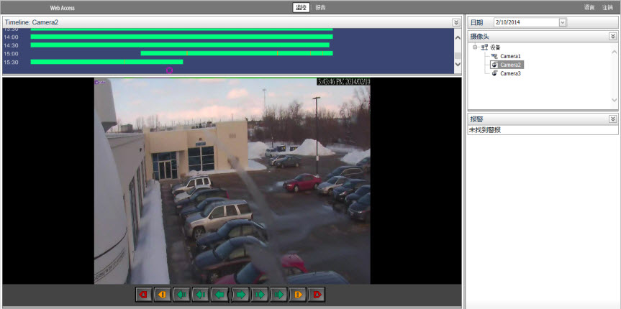Go to previous event with orange left icon
The height and width of the screenshot is (309, 621).
pos(163,295)
